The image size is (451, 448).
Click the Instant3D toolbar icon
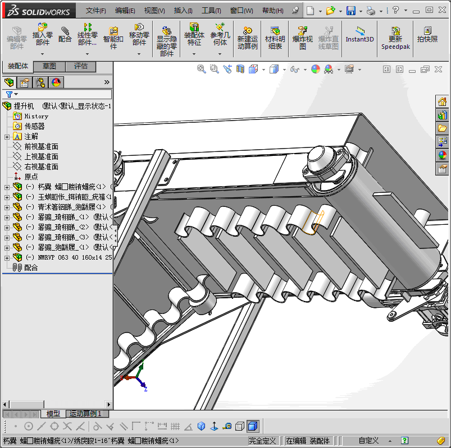pyautogui.click(x=359, y=35)
